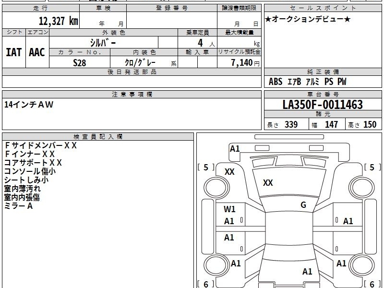
Task: Select the recycle deposit 7,140円
Action: pyautogui.click(x=245, y=63)
